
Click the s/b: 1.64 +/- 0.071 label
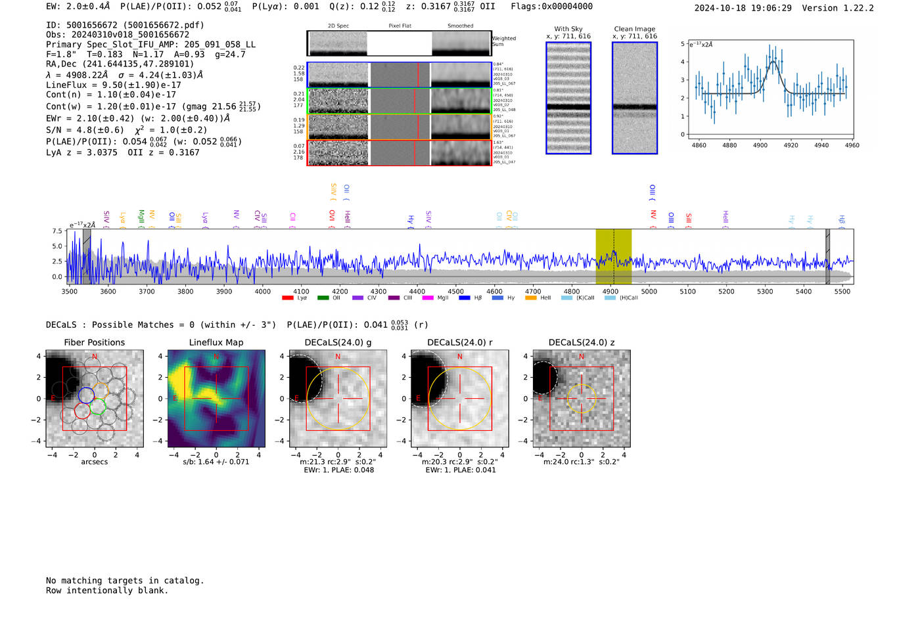click(216, 462)
